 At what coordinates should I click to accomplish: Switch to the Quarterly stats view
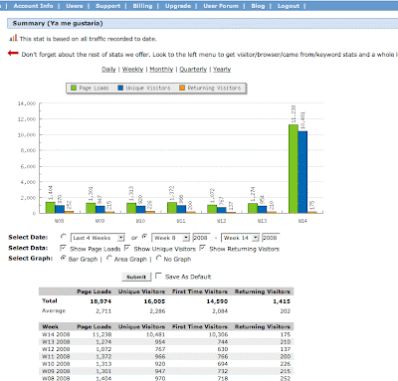(x=193, y=70)
